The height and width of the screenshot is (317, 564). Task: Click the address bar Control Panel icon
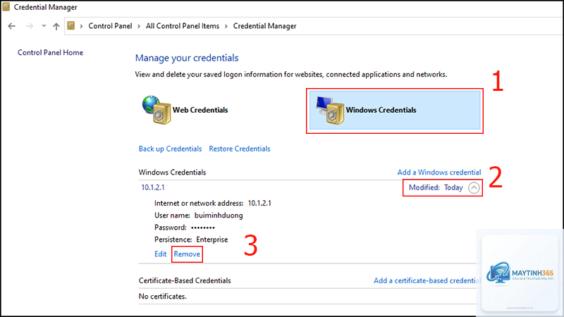[x=71, y=25]
